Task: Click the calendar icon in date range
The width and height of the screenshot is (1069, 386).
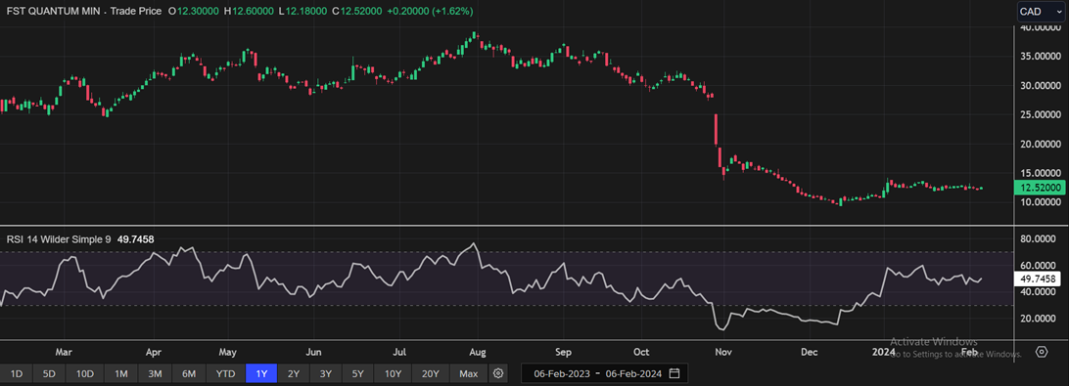Action: 674,373
